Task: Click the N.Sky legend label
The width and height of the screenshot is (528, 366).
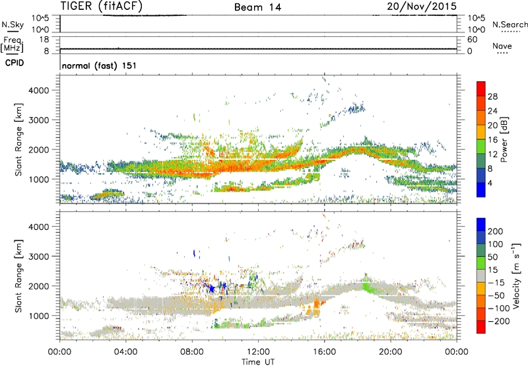Action: (x=13, y=24)
